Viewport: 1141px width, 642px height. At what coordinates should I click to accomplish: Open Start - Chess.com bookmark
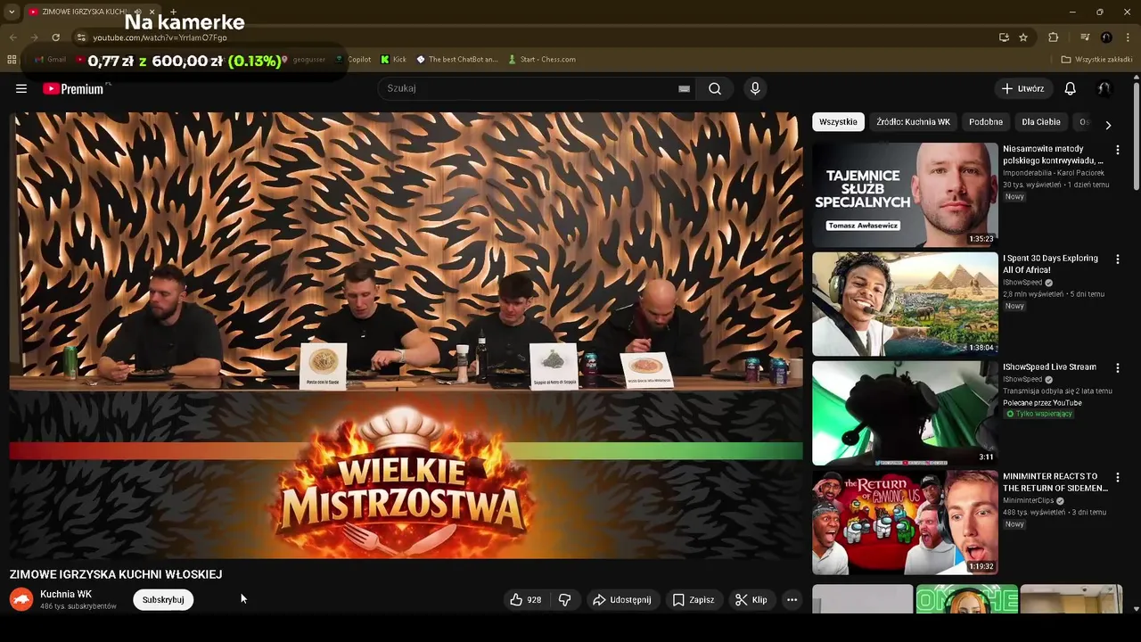point(542,60)
